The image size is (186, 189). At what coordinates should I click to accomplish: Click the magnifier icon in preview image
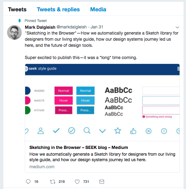(x=87, y=131)
